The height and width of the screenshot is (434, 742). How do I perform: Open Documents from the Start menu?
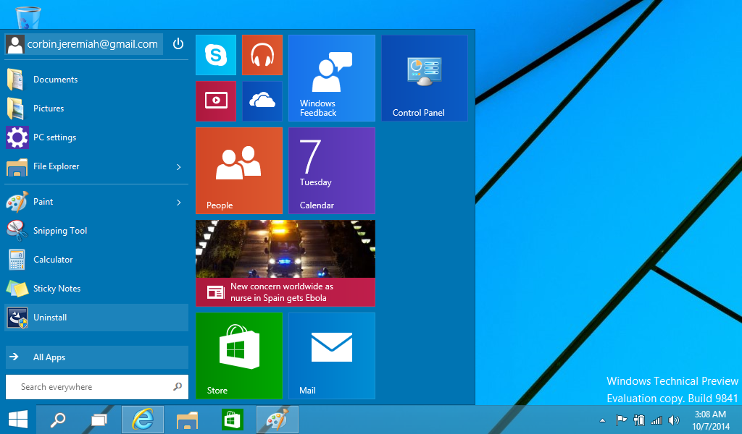(x=96, y=80)
